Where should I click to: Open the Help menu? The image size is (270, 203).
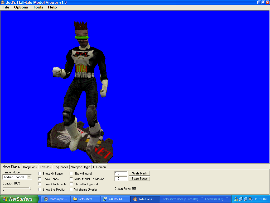click(x=52, y=7)
